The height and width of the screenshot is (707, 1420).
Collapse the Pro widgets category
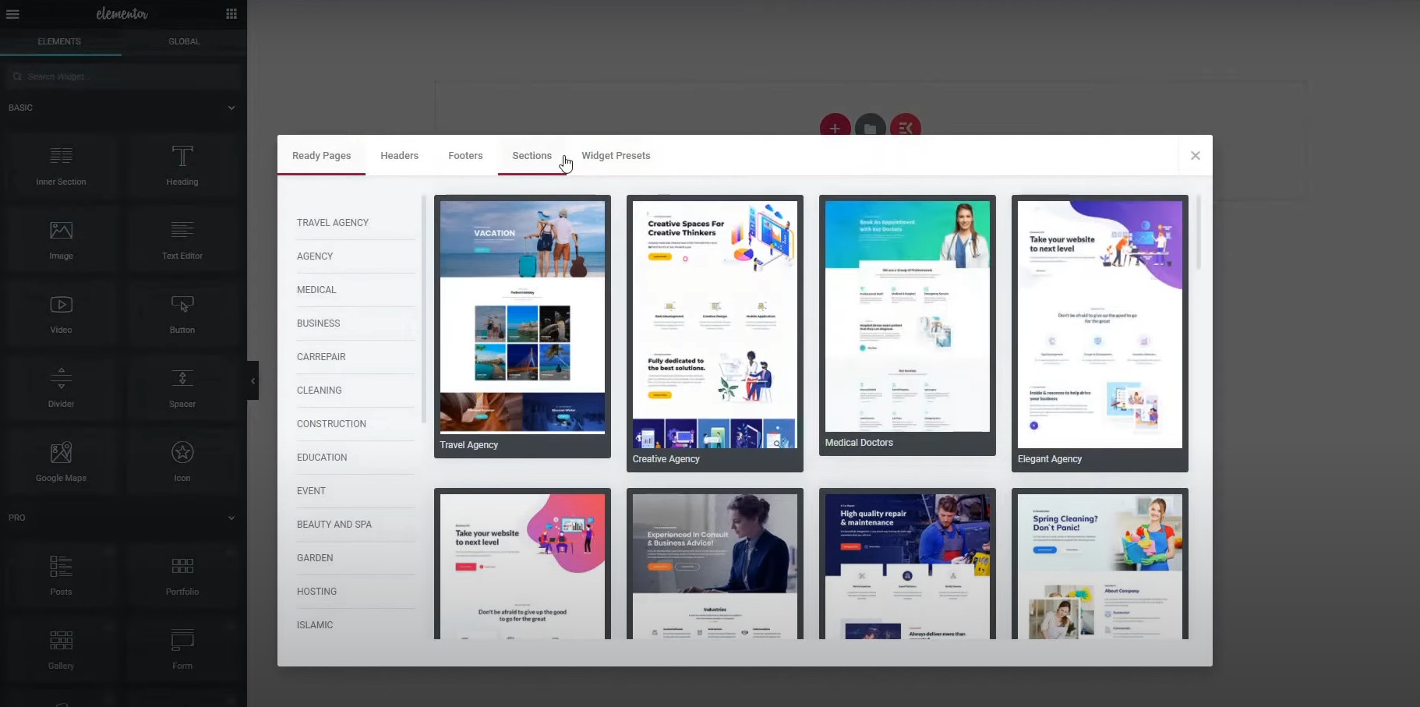click(x=231, y=518)
